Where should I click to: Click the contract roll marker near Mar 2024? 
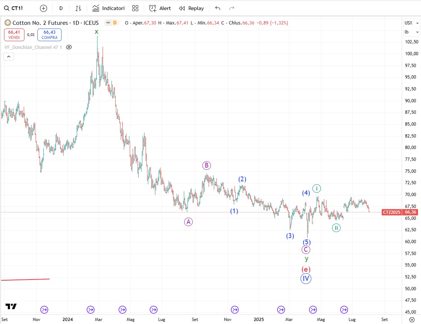[x=91, y=310]
